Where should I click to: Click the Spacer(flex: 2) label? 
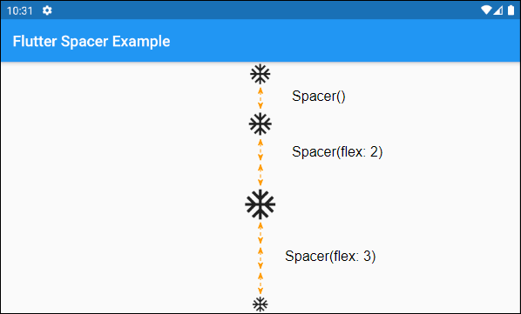point(337,152)
